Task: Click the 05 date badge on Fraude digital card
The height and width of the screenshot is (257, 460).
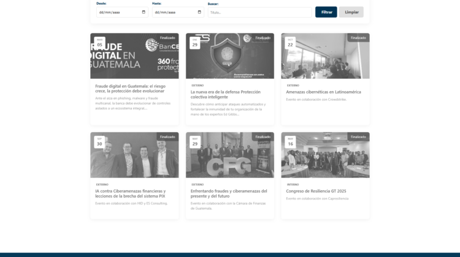Action: [99, 43]
